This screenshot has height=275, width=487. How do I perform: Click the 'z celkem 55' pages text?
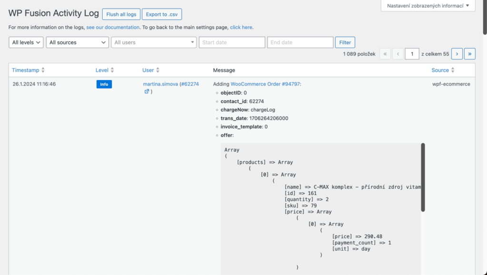pos(435,54)
